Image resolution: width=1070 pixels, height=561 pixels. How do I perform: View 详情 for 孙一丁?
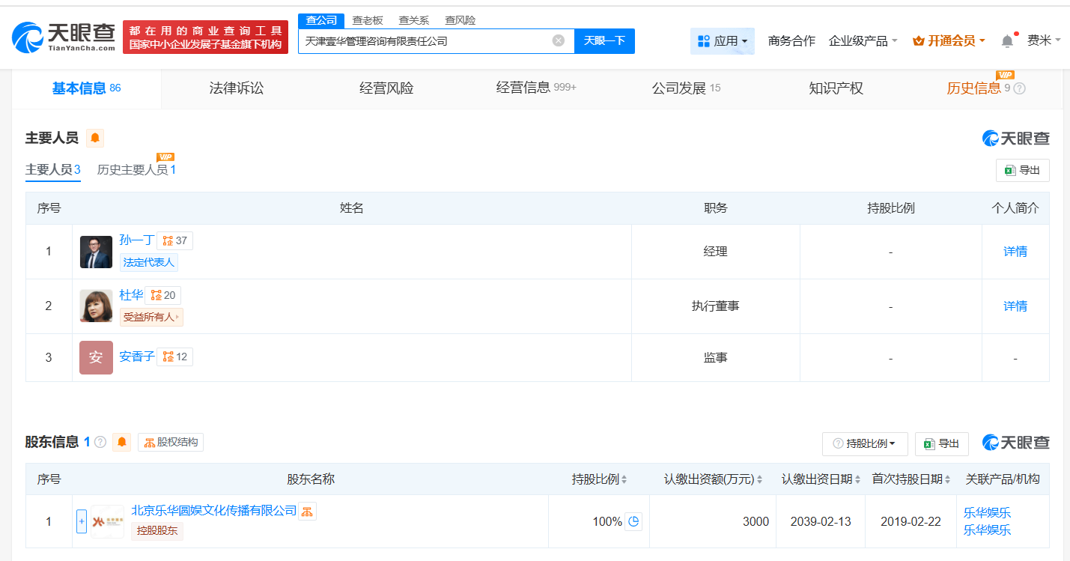(1015, 252)
